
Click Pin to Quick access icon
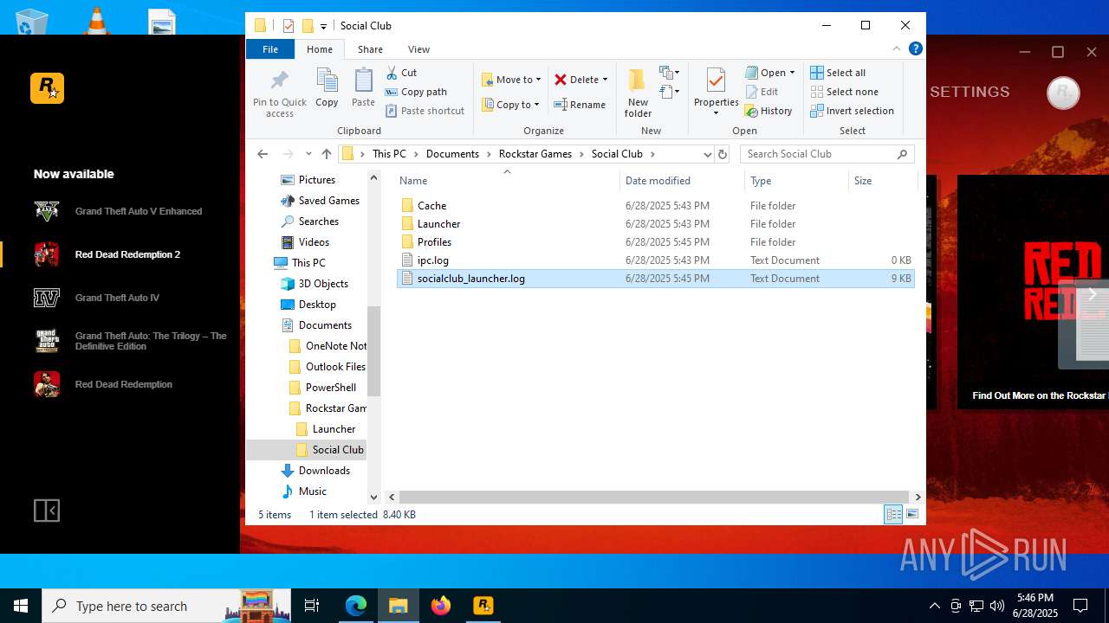point(279,93)
